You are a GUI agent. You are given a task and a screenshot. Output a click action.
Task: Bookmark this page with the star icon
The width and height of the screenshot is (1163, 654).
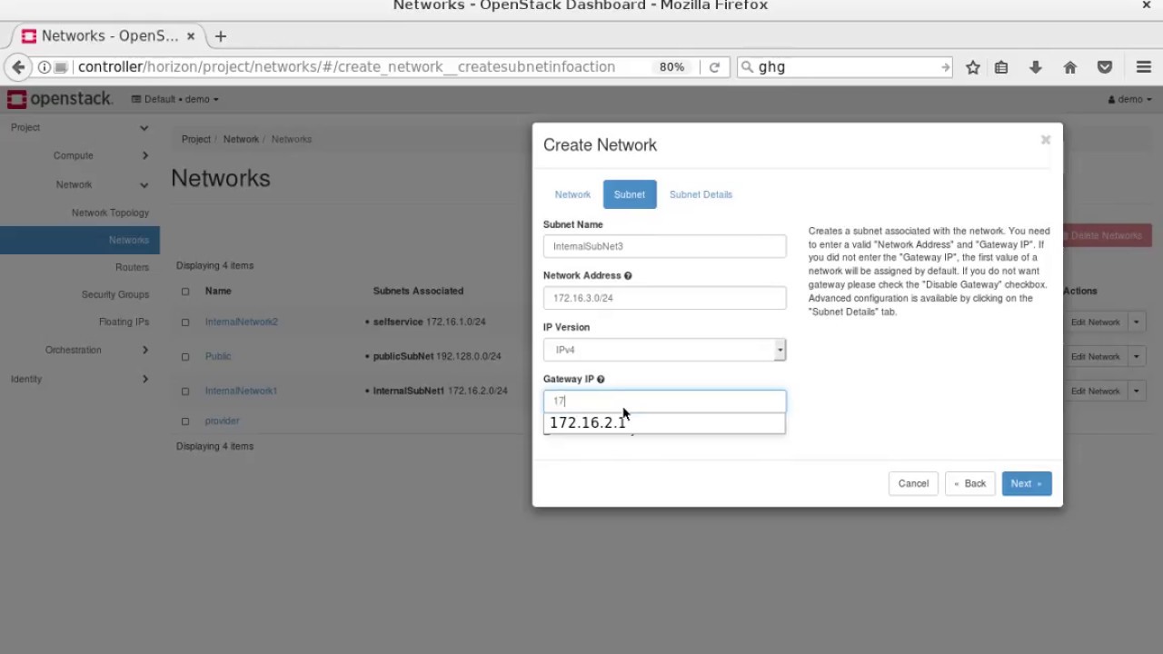(x=973, y=67)
